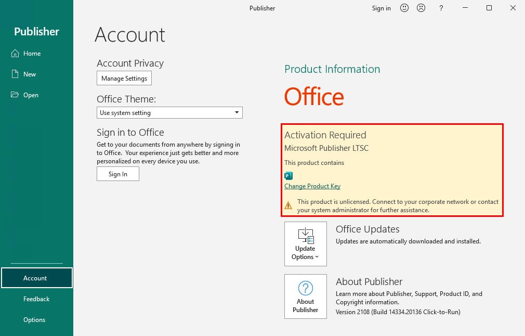Click Sign in at the title bar
The width and height of the screenshot is (525, 336).
(382, 8)
